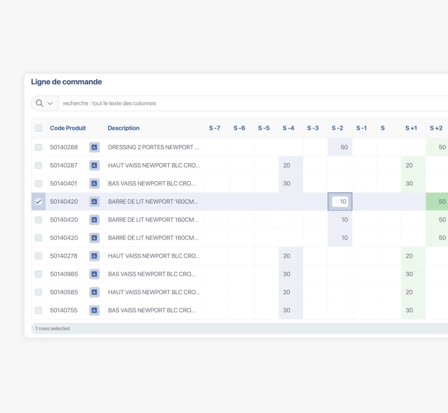Viewport: 448px width, 413px height.
Task: Open chart icon for product 50140287
Action: point(95,165)
